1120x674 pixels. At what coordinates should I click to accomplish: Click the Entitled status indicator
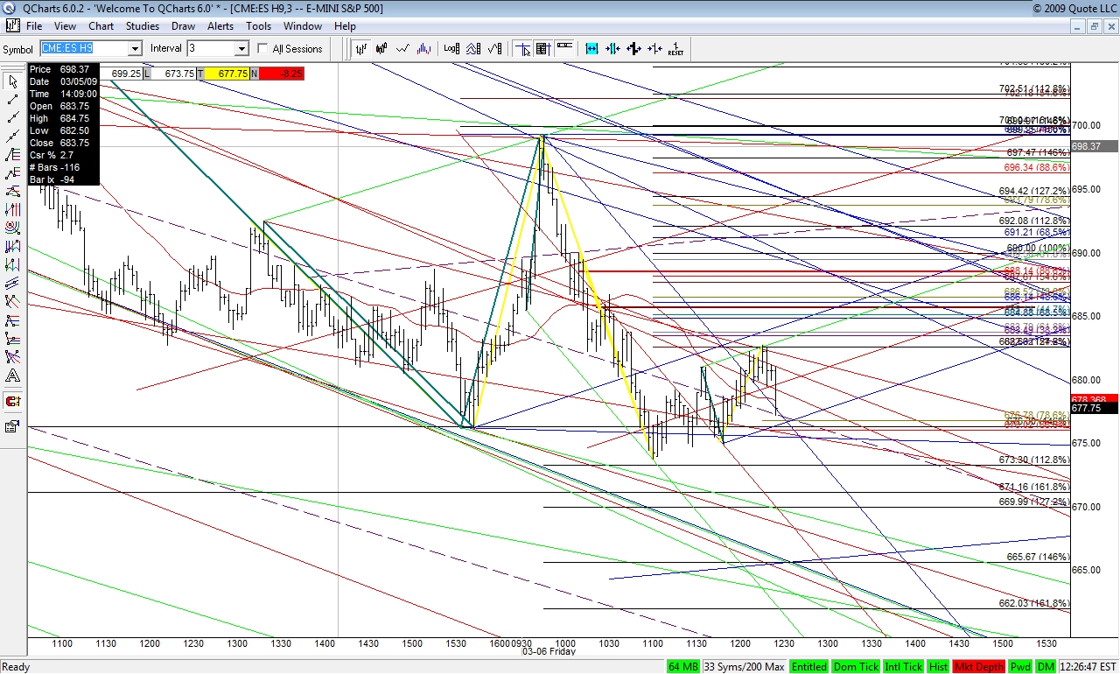809,667
